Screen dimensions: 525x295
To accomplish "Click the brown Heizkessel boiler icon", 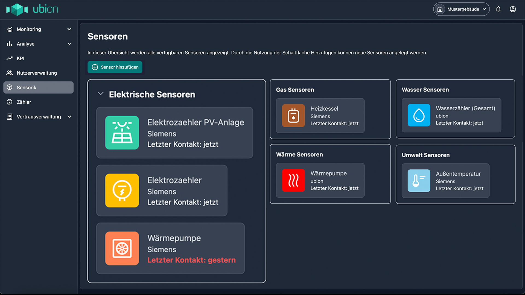I will pos(293,116).
